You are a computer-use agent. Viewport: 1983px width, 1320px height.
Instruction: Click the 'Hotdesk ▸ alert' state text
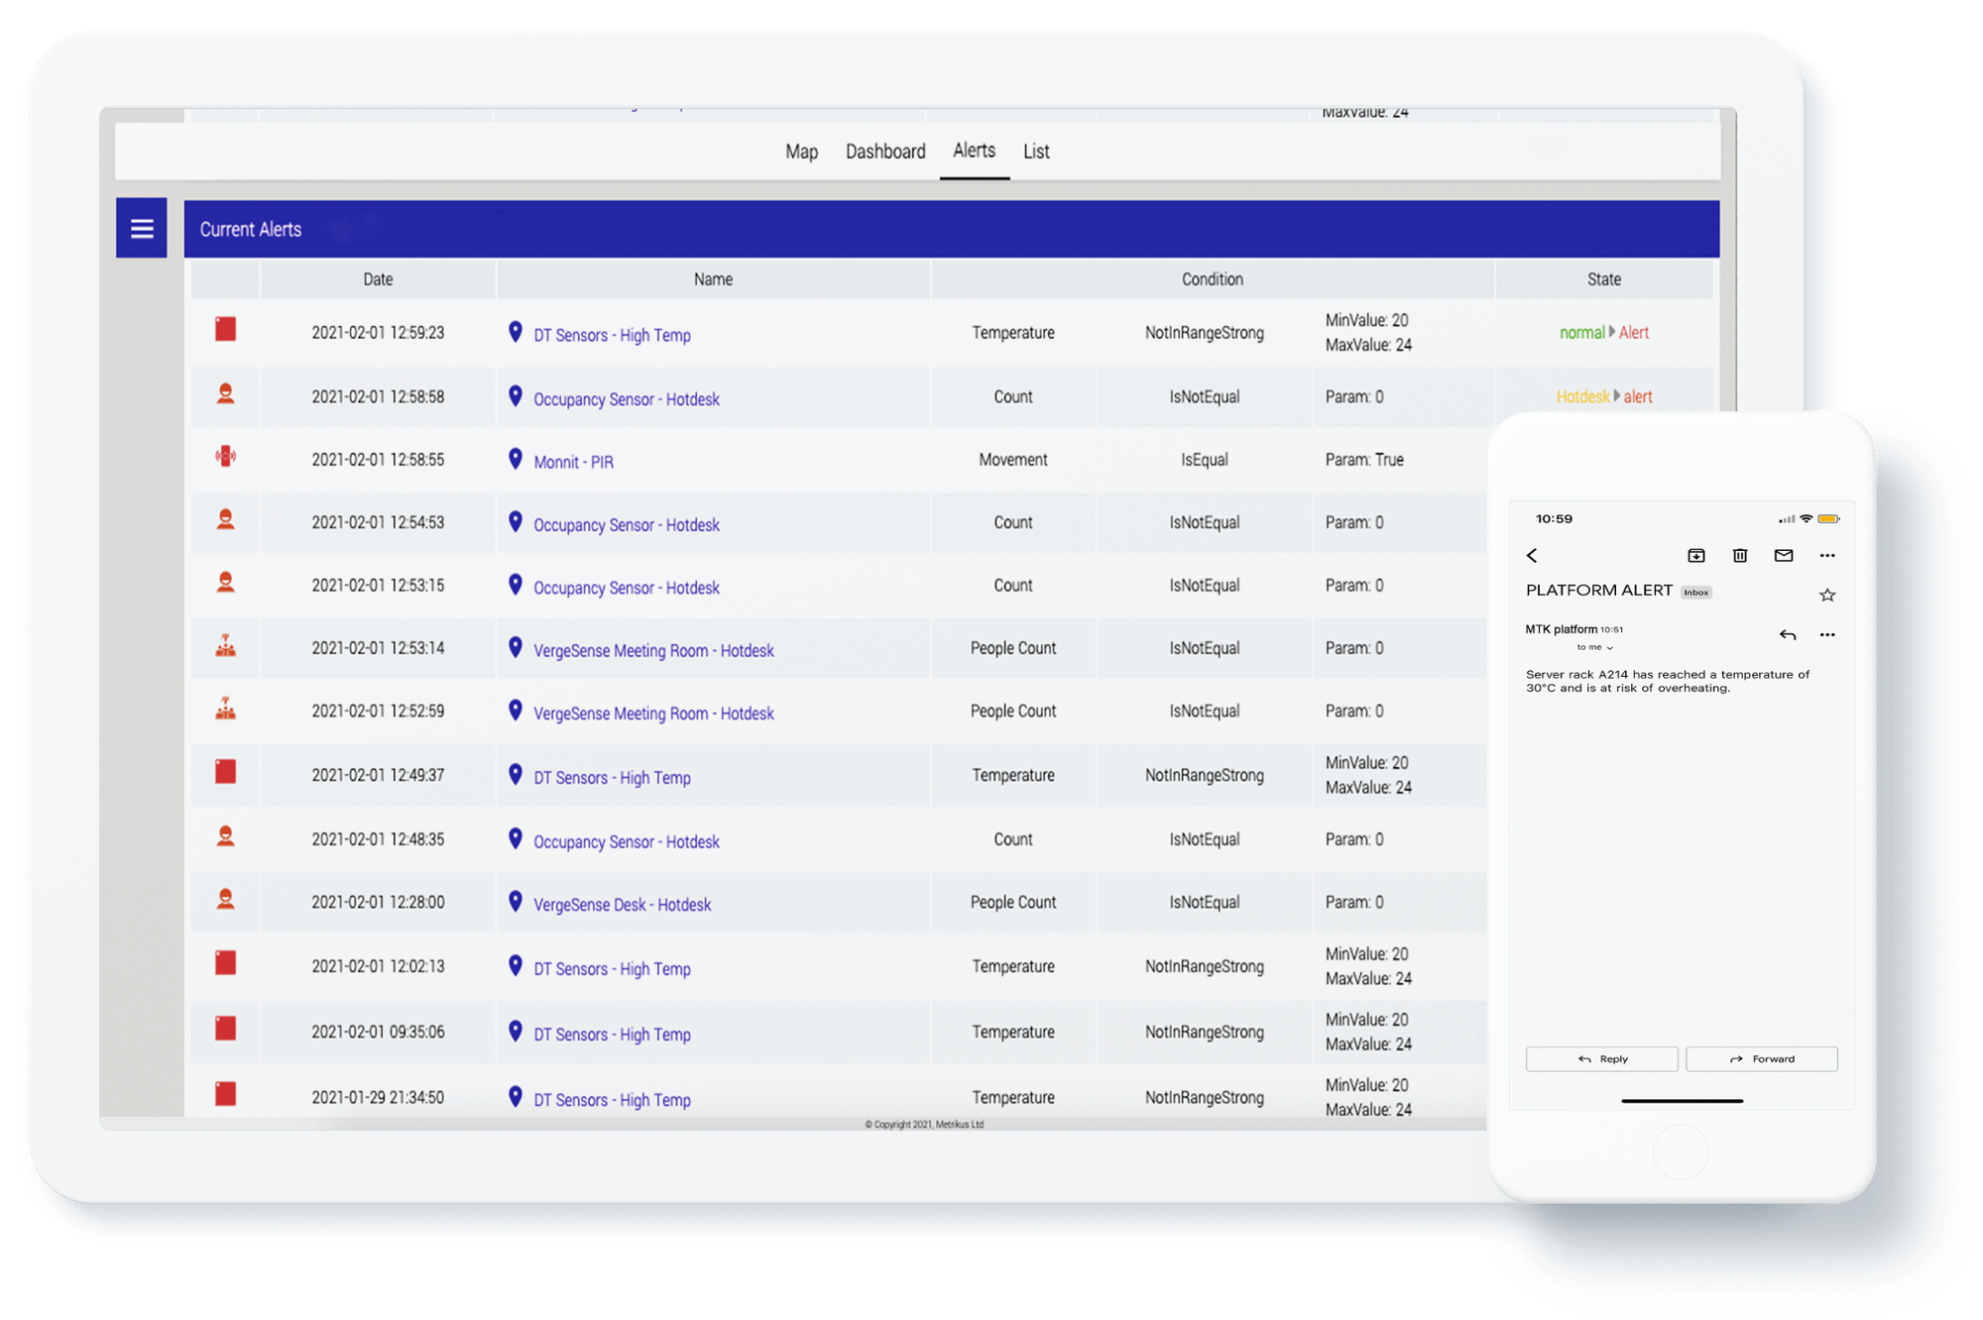1603,396
